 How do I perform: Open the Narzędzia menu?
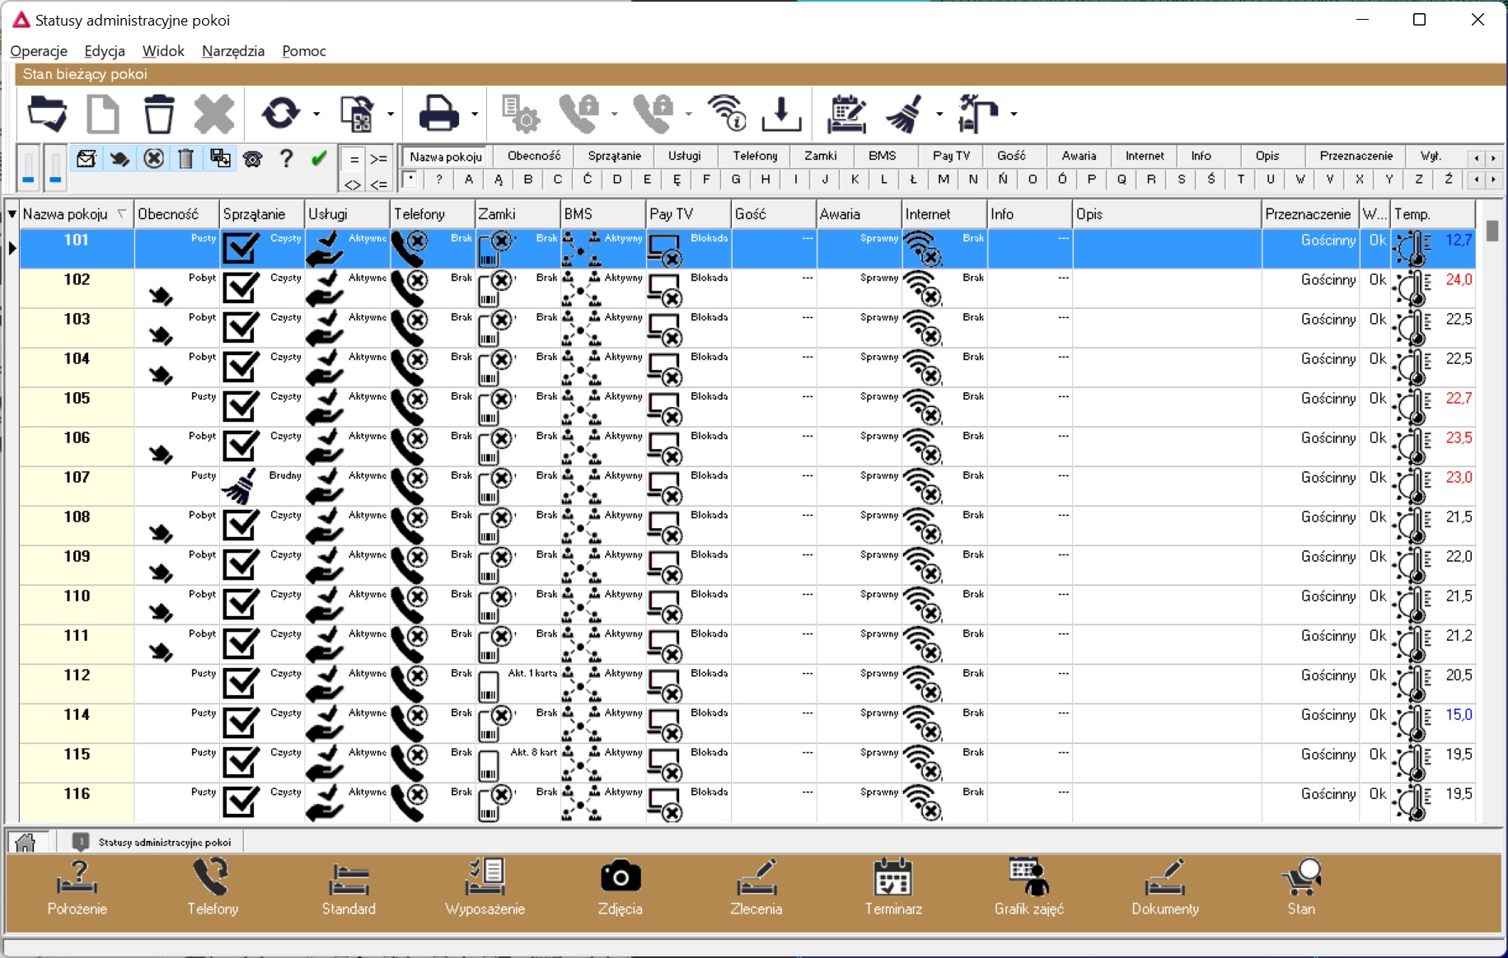(x=233, y=51)
